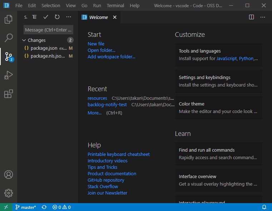
Task: Open the Accounts menu icon
Action: tap(9, 175)
